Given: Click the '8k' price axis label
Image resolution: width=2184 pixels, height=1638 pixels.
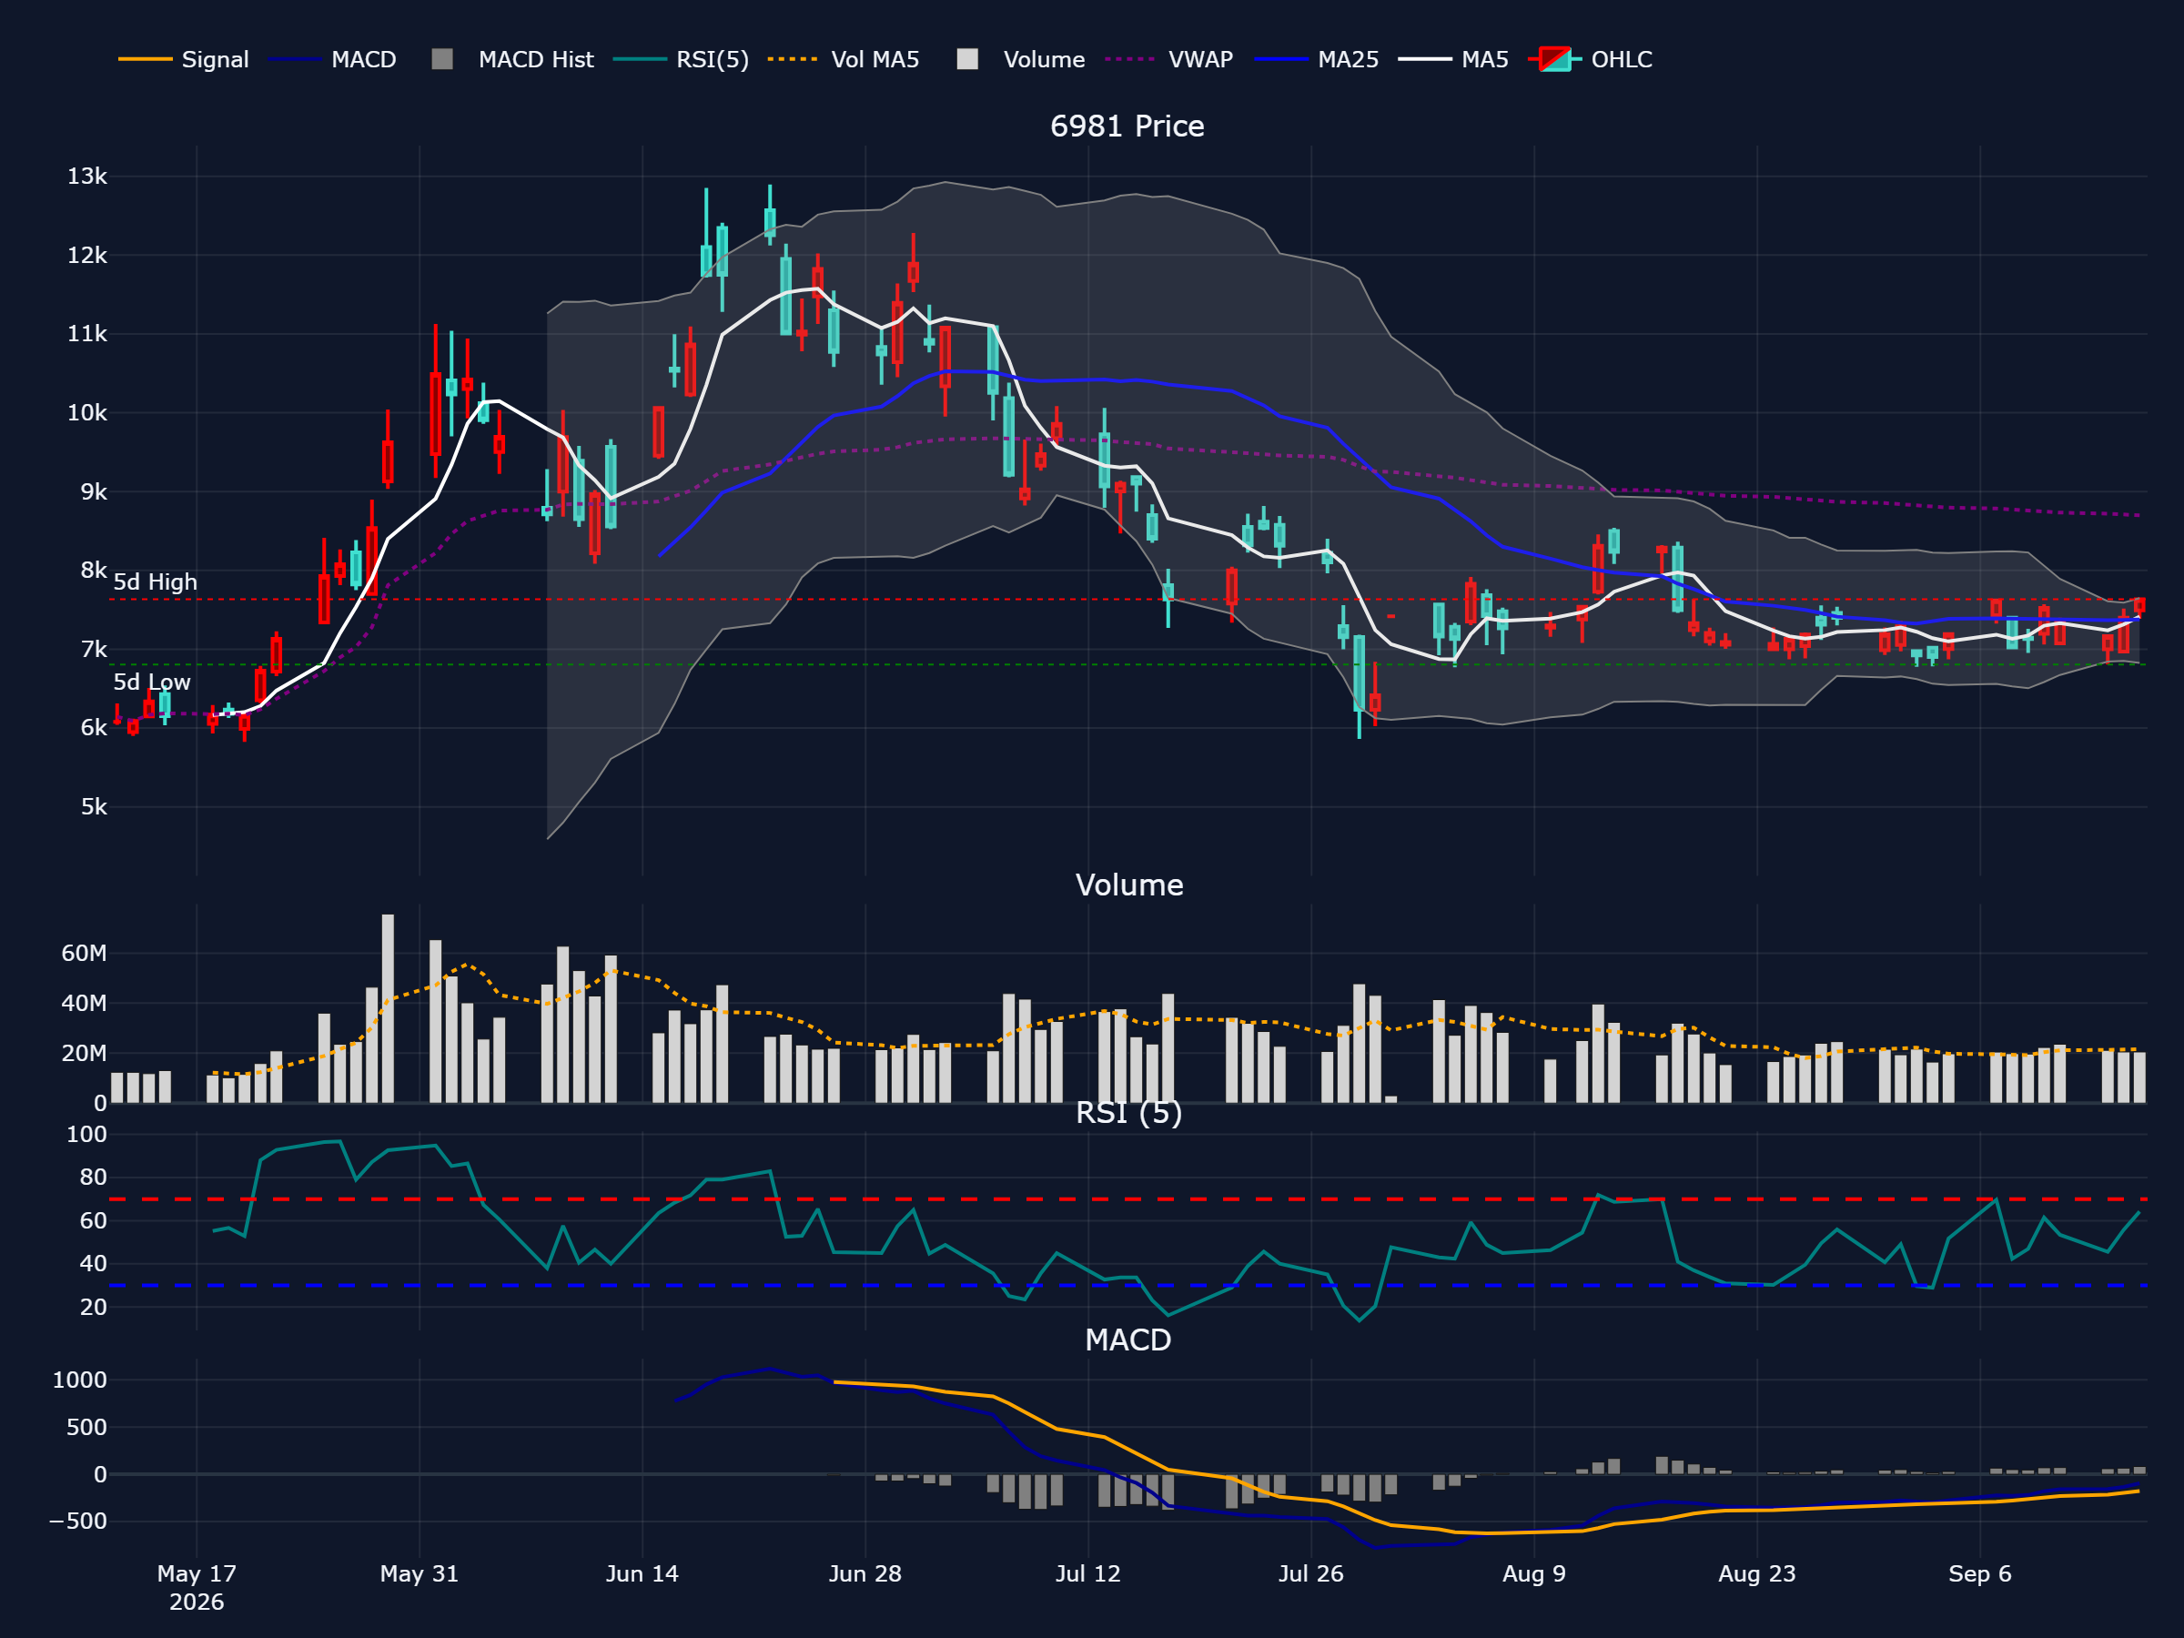Looking at the screenshot, I should point(94,571).
